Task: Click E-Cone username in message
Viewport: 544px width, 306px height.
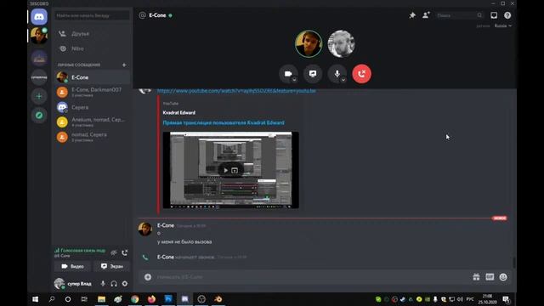Action: tap(166, 225)
